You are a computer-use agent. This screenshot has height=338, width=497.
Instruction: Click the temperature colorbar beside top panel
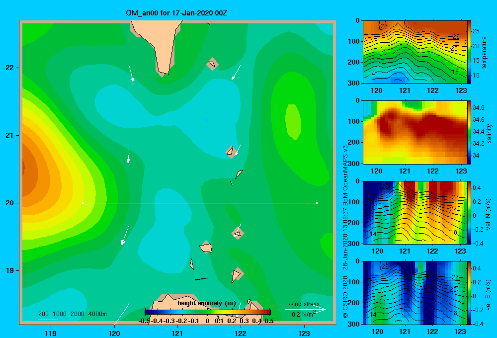click(469, 52)
